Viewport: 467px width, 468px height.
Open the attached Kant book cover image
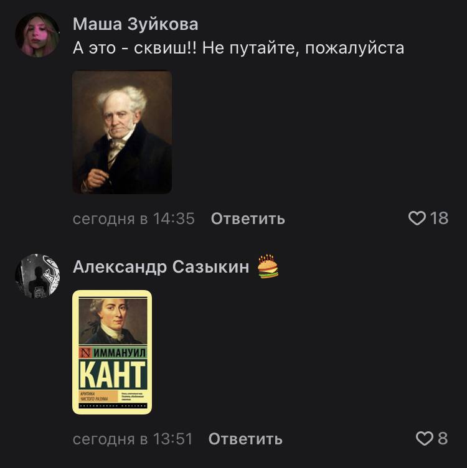[112, 352]
